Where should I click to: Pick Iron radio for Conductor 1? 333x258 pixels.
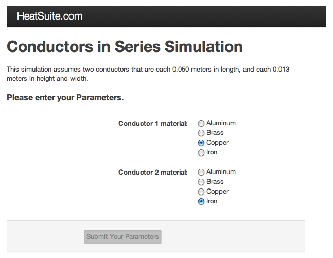(201, 153)
